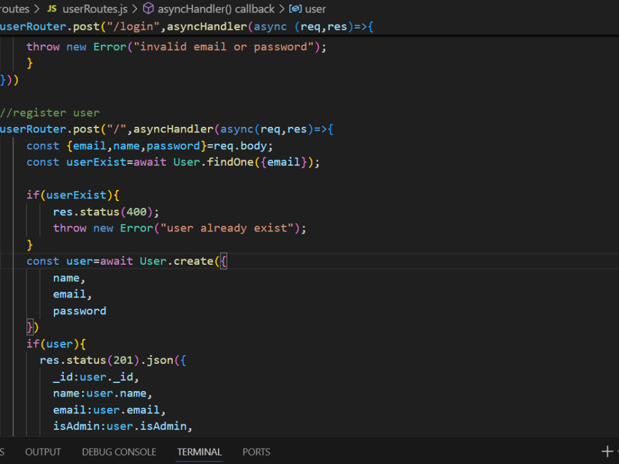Viewport: 619px width, 464px height.
Task: Click the plus icon for new terminal
Action: tap(607, 451)
